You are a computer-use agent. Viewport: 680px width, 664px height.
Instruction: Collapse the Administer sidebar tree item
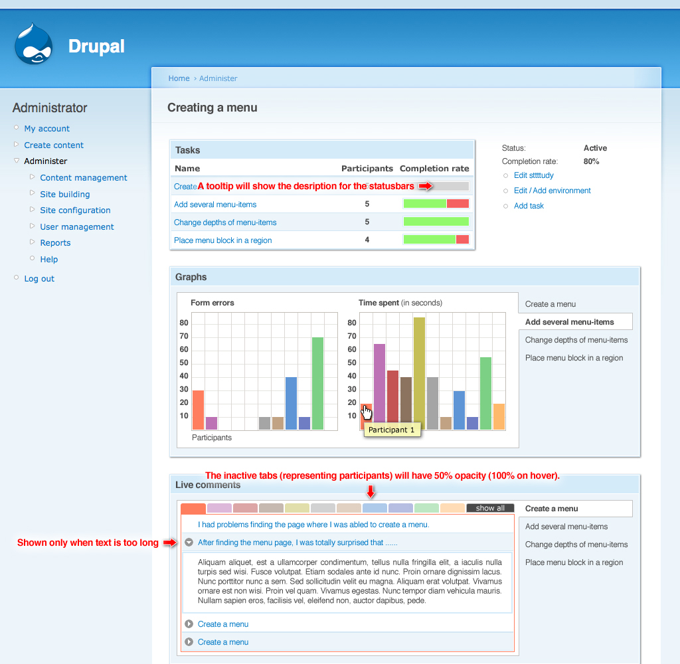tap(17, 161)
